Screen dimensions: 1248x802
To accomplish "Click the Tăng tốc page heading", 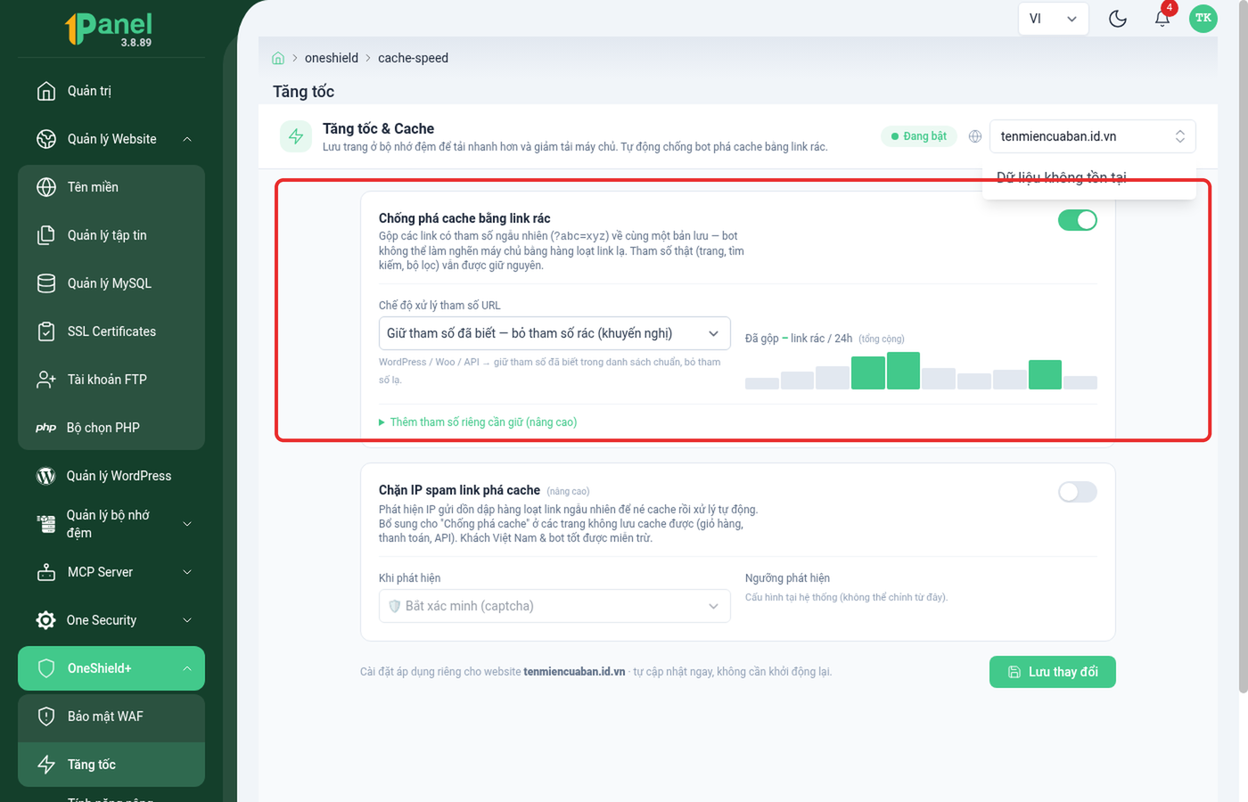I will tap(303, 92).
